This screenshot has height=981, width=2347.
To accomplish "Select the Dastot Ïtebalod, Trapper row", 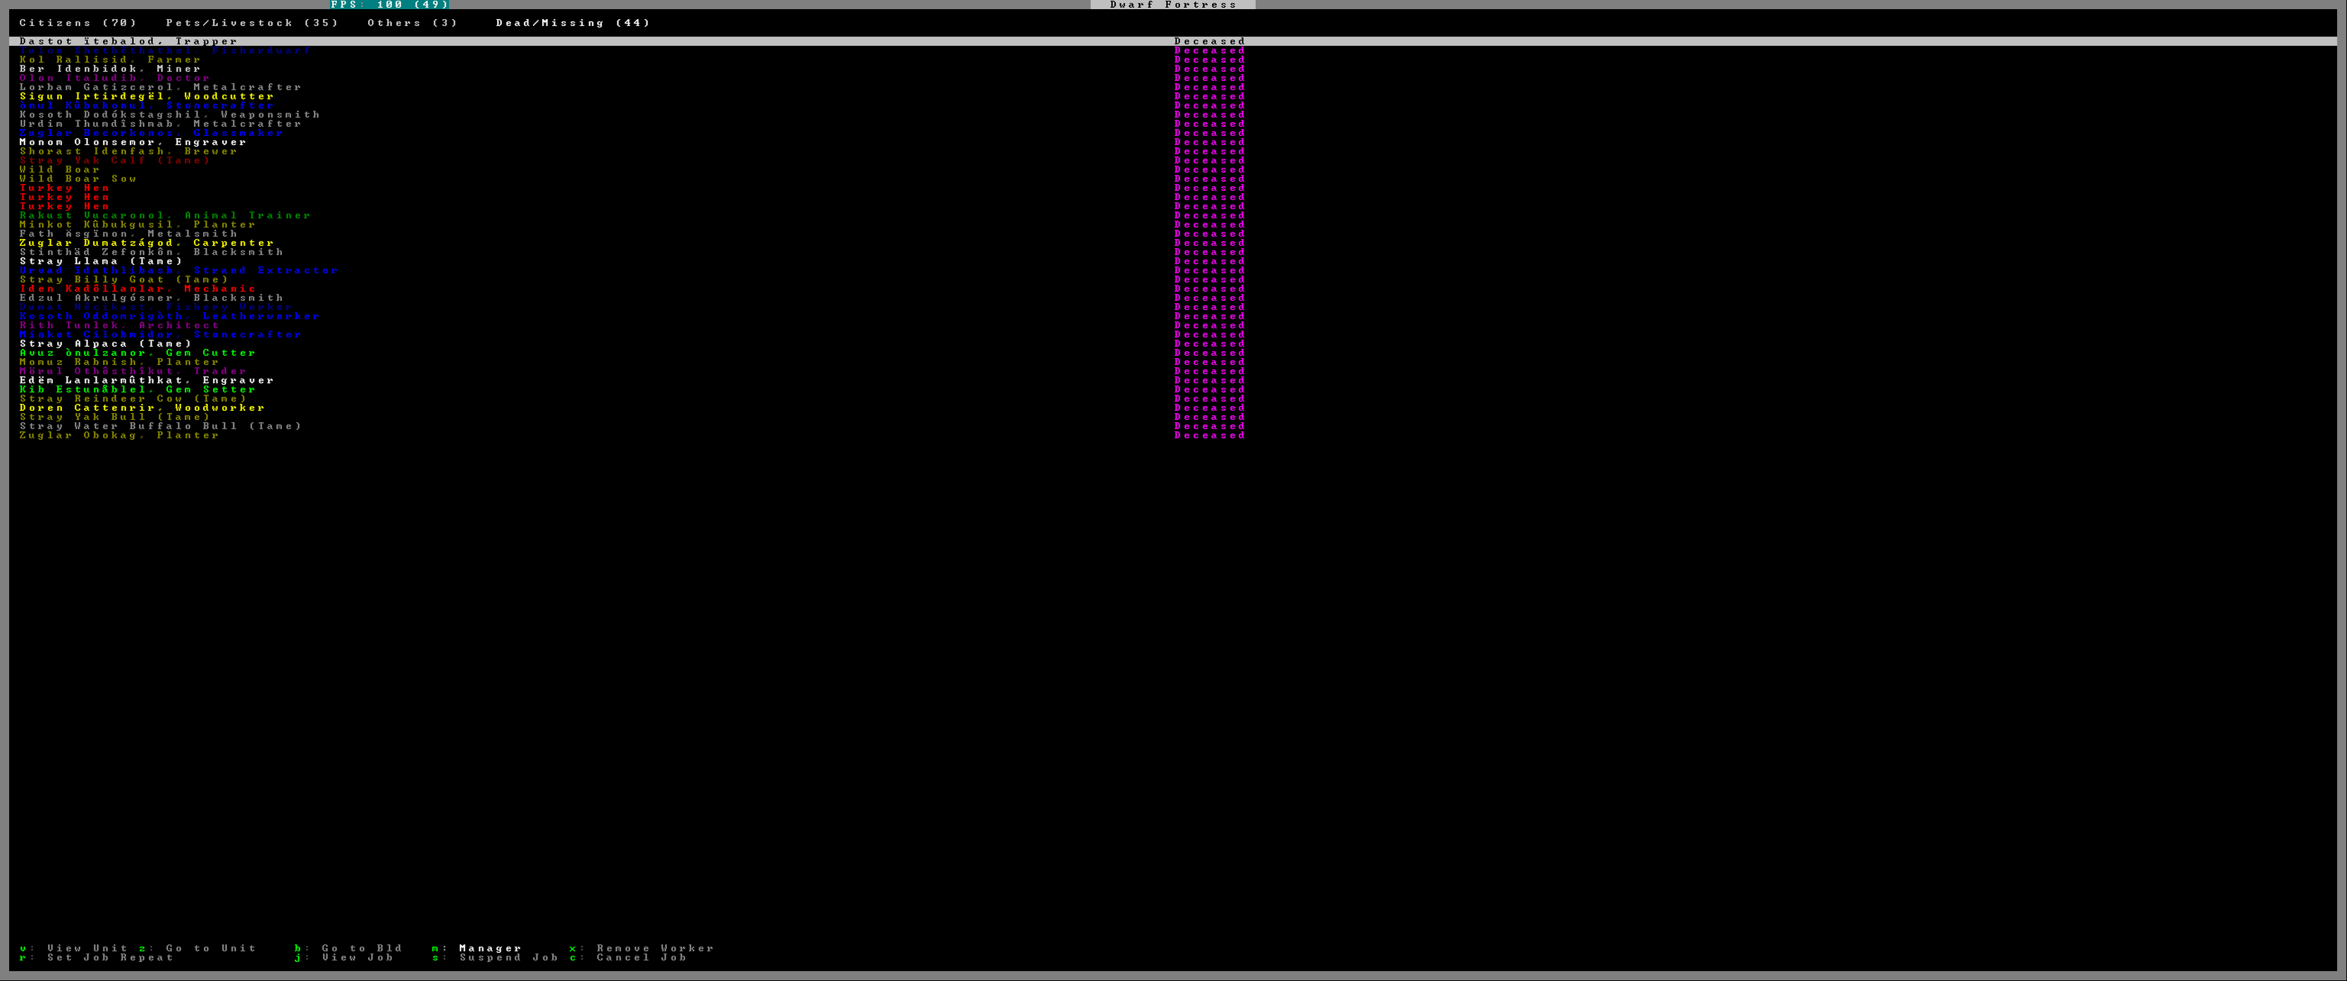I will point(1172,41).
